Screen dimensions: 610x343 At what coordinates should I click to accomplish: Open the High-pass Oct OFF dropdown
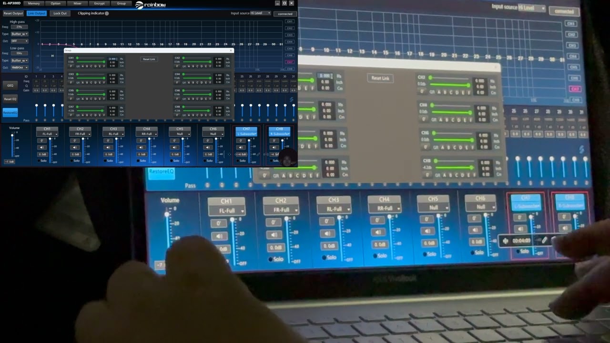pyautogui.click(x=20, y=41)
